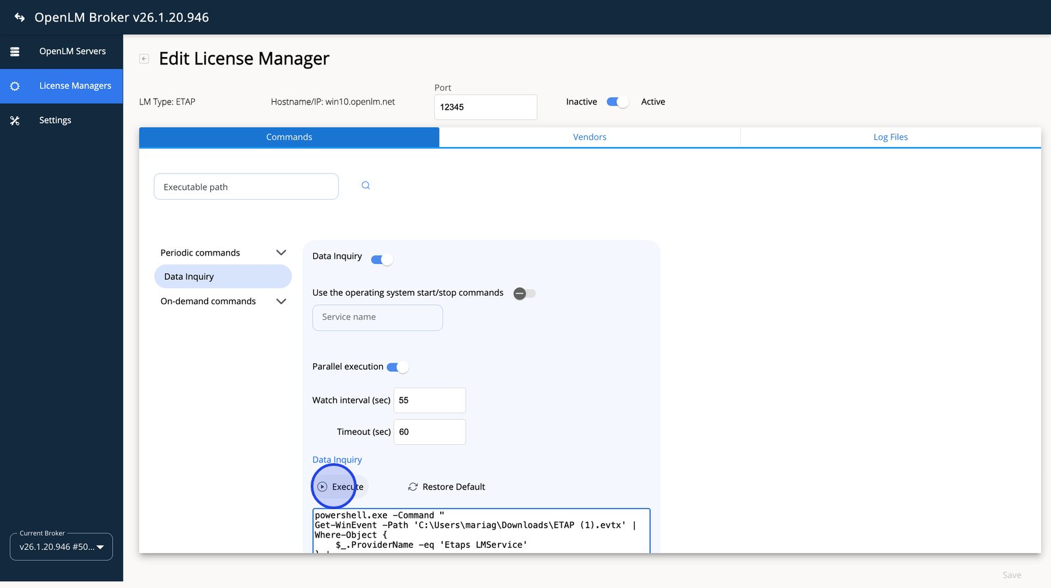Turn off Parallel execution switch
Screen dimensions: 1051x588
point(397,367)
